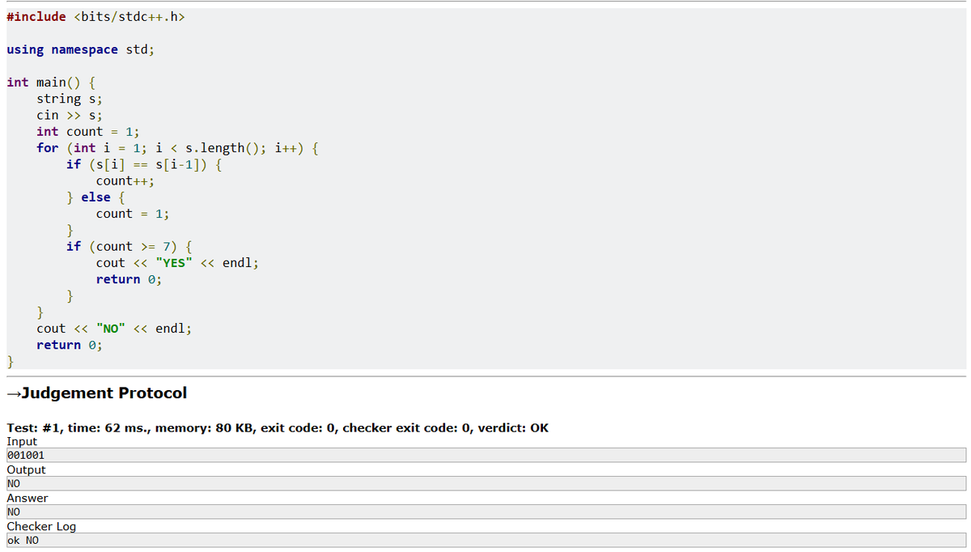This screenshot has height=552, width=971.
Task: Click the Output field showing NO
Action: point(486,483)
